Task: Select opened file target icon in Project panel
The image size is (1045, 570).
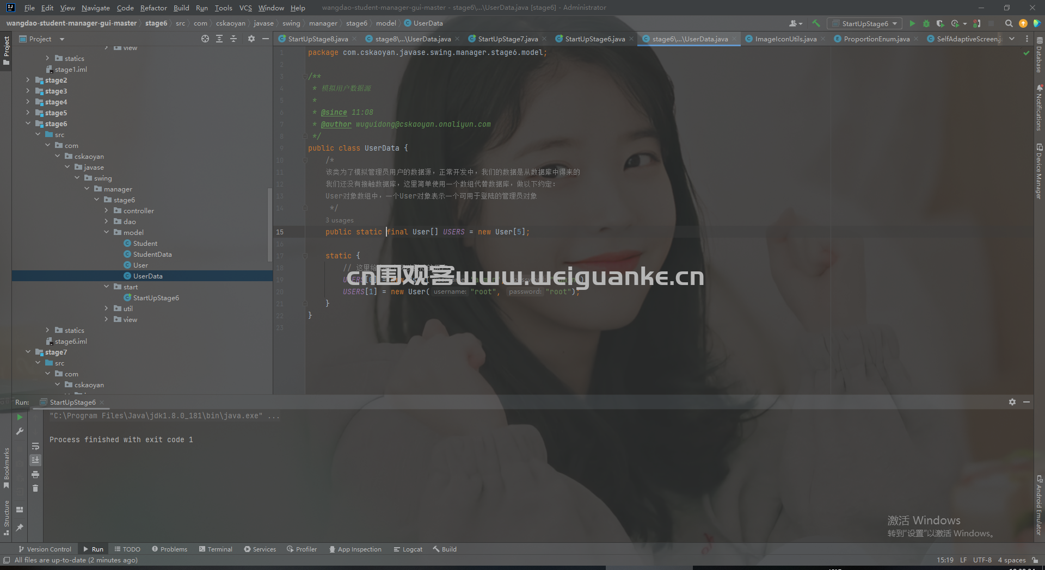Action: click(x=205, y=39)
